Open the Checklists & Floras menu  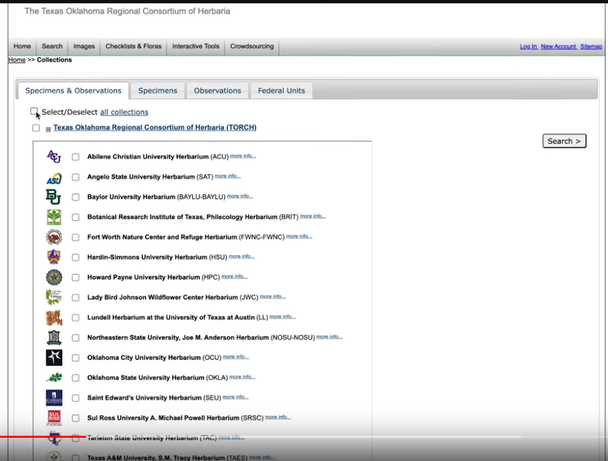133,46
